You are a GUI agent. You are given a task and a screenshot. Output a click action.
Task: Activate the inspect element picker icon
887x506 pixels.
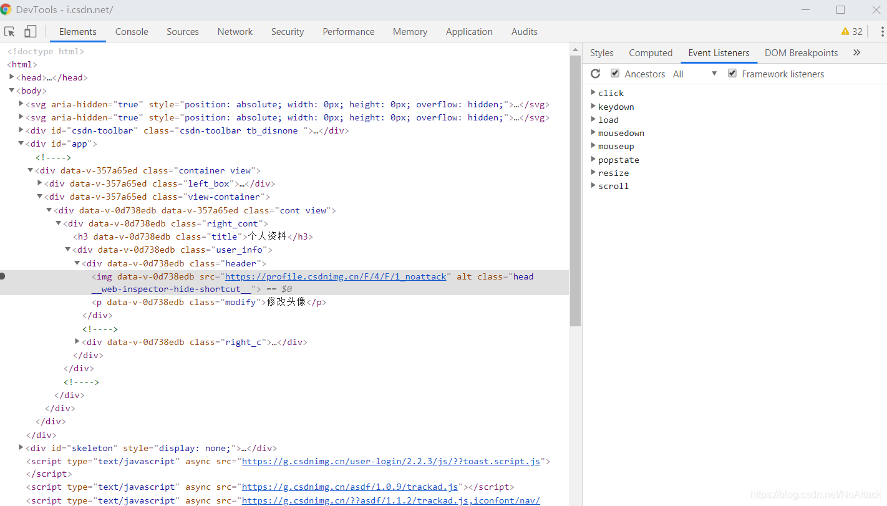coord(9,32)
